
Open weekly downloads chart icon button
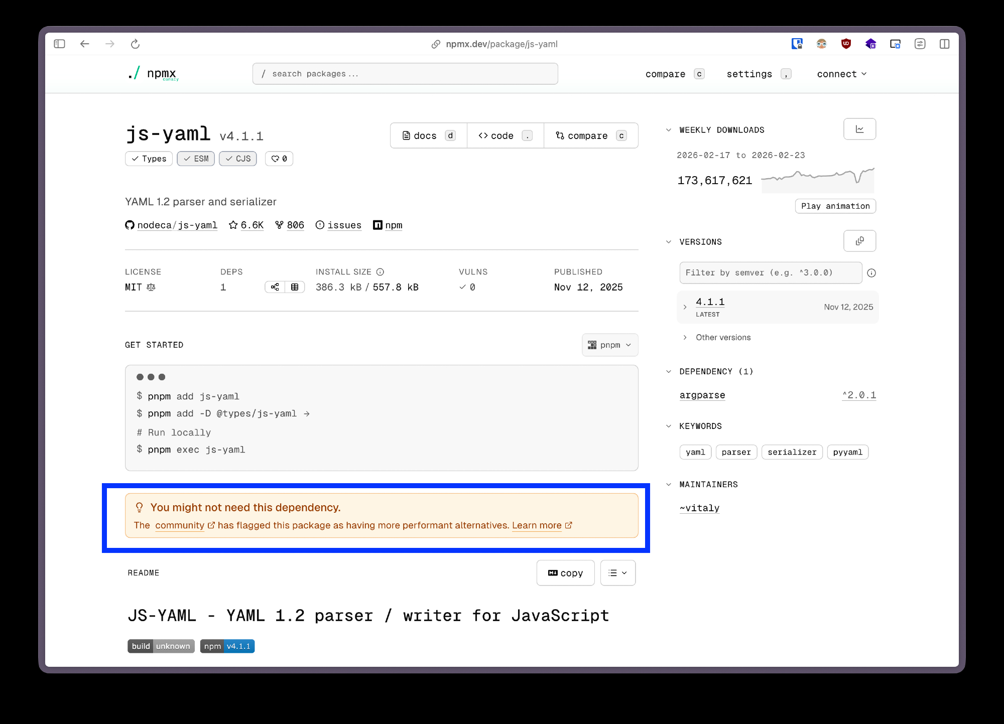859,129
